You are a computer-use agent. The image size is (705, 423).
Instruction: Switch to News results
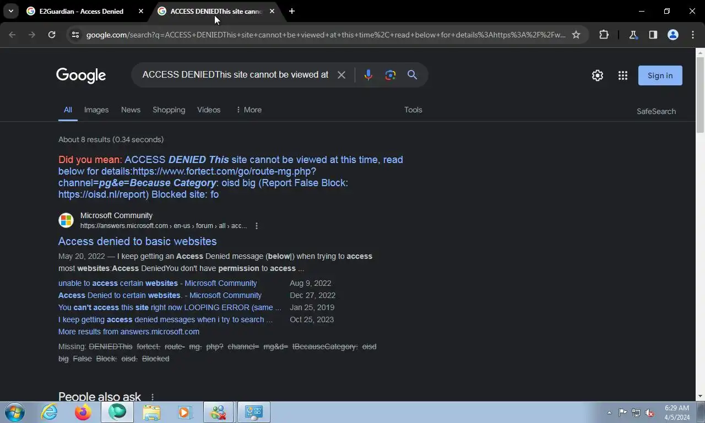pyautogui.click(x=131, y=110)
